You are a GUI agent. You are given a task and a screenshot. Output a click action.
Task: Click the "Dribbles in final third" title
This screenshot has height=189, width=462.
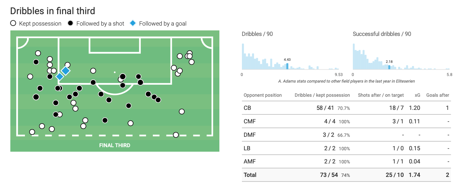53,11
